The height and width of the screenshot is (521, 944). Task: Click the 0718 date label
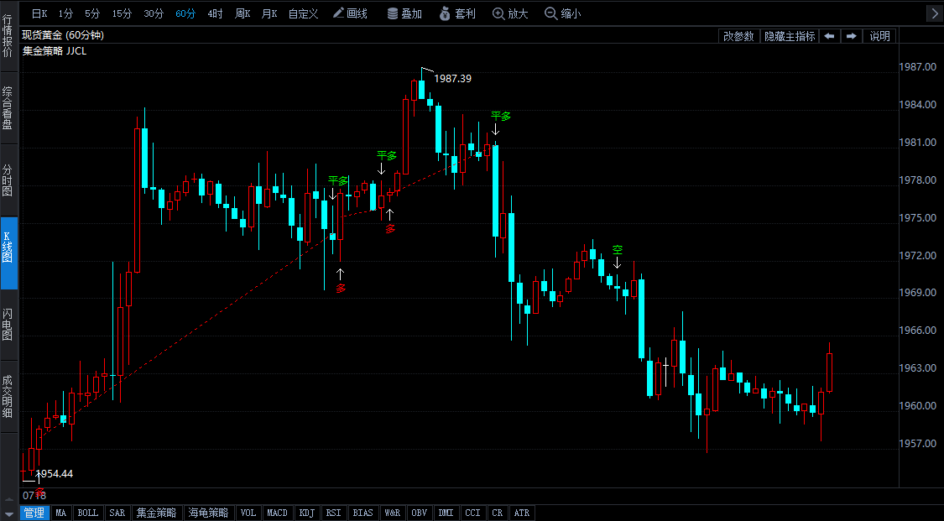pyautogui.click(x=34, y=496)
